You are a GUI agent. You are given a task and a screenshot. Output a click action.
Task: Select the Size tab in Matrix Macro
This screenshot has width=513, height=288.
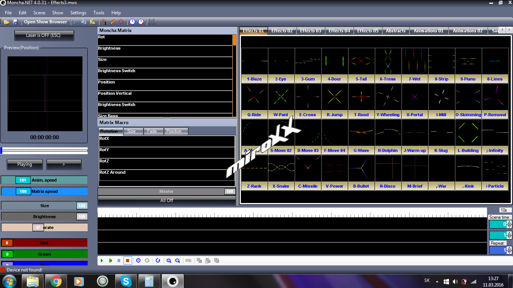tap(133, 131)
